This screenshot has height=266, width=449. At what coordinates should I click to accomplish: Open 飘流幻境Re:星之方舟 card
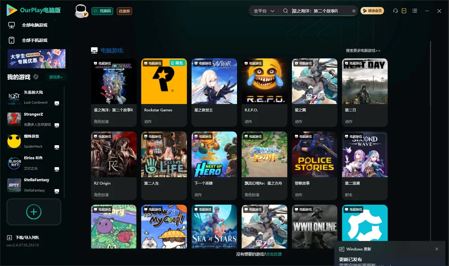tap(264, 166)
